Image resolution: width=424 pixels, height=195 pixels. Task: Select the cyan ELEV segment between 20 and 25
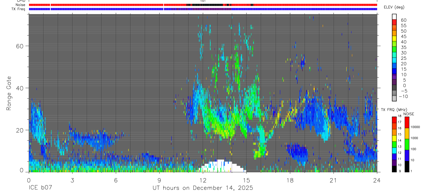point(394,61)
